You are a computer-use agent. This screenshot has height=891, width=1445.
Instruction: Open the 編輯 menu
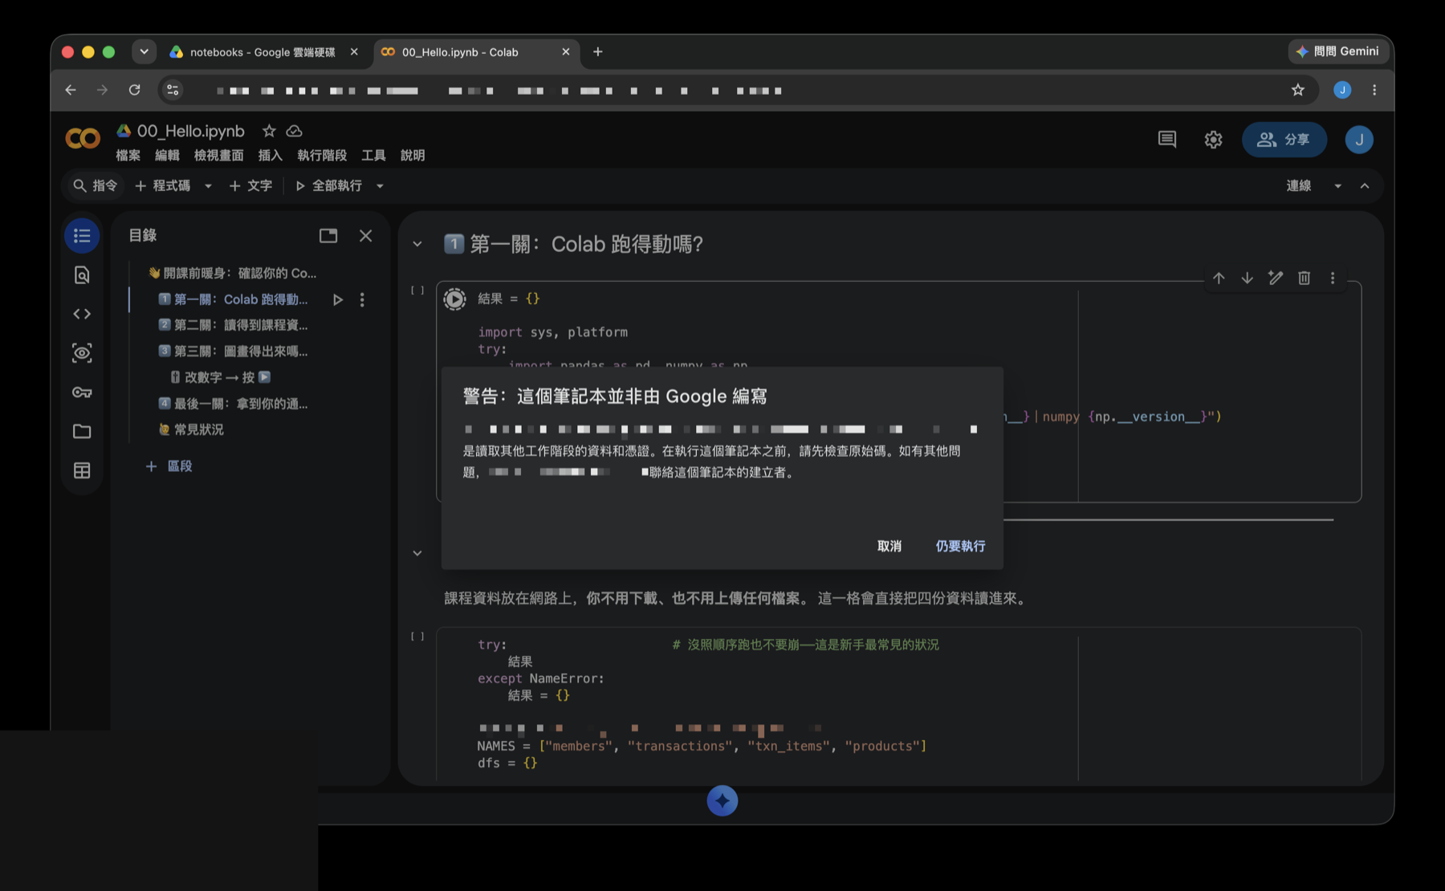(x=167, y=156)
